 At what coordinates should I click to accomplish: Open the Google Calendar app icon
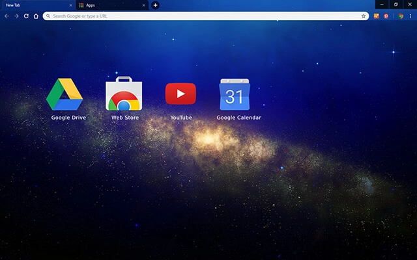[235, 94]
